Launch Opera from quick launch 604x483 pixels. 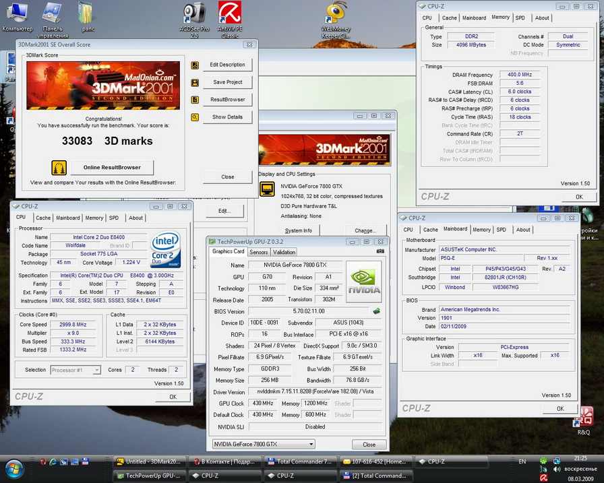click(43, 461)
